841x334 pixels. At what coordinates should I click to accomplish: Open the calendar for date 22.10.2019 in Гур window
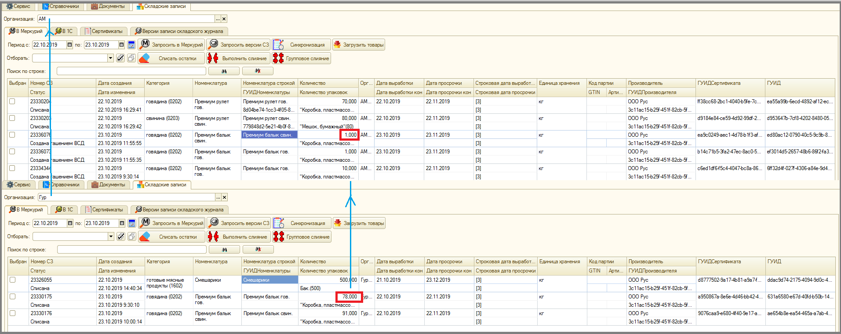tap(70, 223)
